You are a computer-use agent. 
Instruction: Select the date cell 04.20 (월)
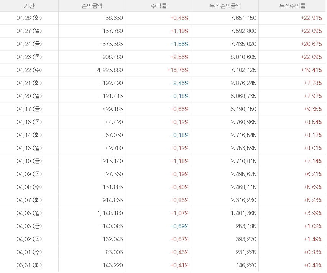[29, 96]
